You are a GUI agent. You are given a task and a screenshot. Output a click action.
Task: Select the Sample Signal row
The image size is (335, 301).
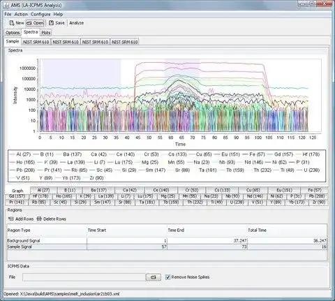click(x=167, y=247)
